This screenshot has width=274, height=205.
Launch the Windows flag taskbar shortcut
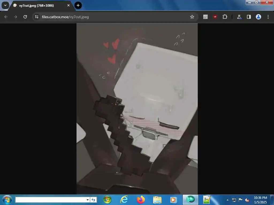pyautogui.click(x=107, y=200)
